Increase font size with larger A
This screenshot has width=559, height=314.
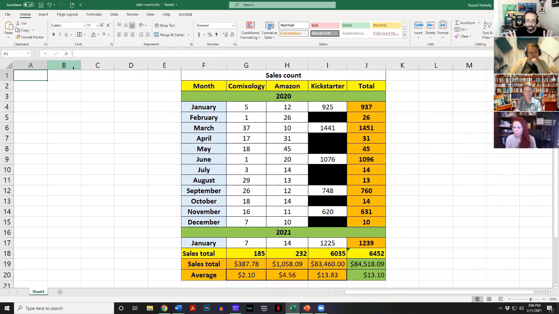pos(102,25)
